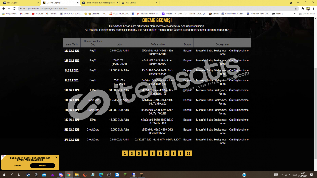This screenshot has width=317, height=178.
Task: Click the 31.000 Zula Altini product cell
Action: point(119,110)
